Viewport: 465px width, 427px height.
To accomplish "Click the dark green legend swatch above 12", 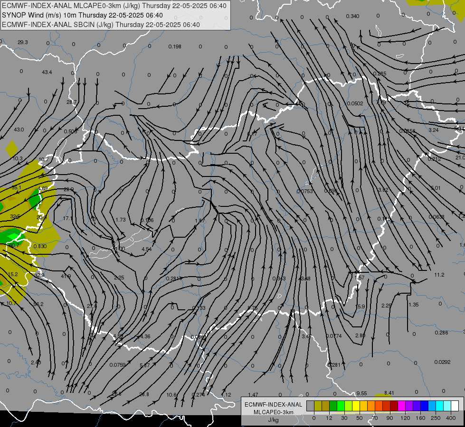I will (x=333, y=406).
